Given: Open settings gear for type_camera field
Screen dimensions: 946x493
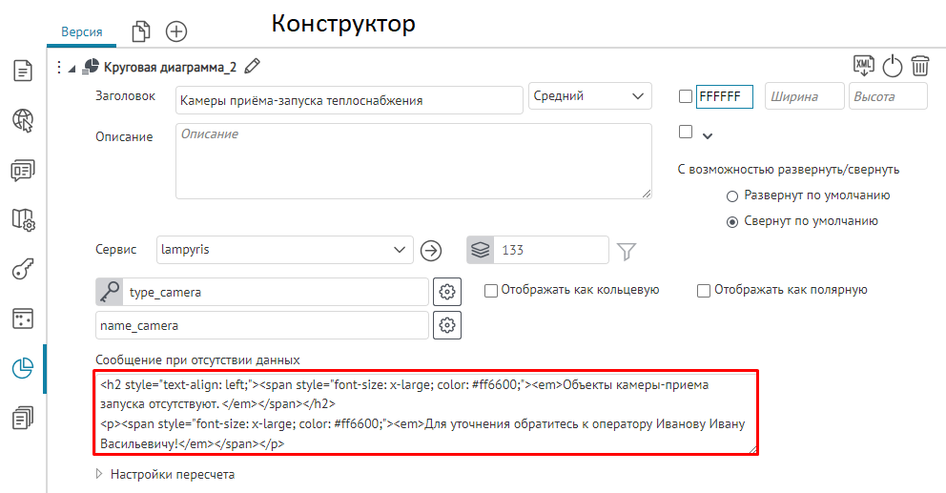Looking at the screenshot, I should coord(445,291).
